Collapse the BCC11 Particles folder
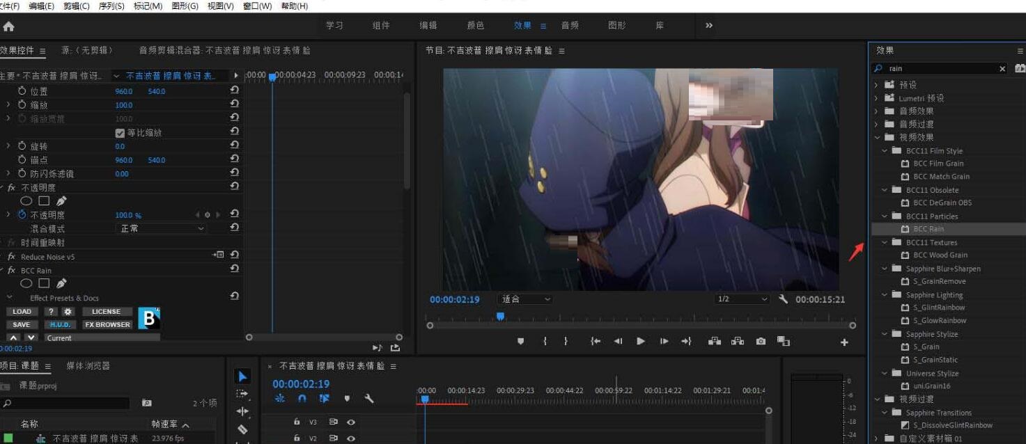Viewport: 1026px width, 444px height. [884, 216]
